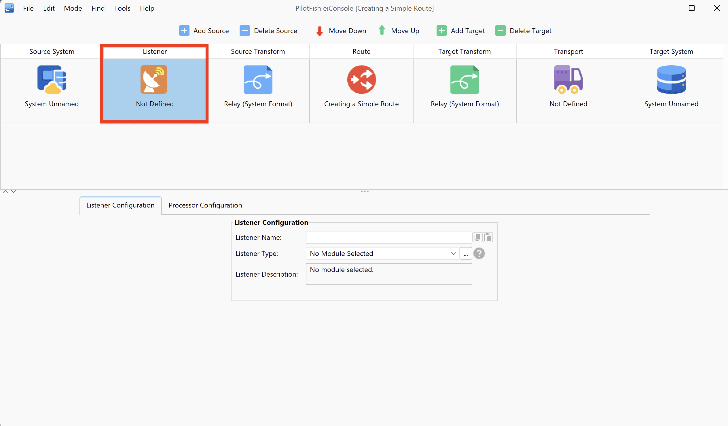This screenshot has height=426, width=728.
Task: Select the Listener Configuration tab
Action: pyautogui.click(x=120, y=205)
